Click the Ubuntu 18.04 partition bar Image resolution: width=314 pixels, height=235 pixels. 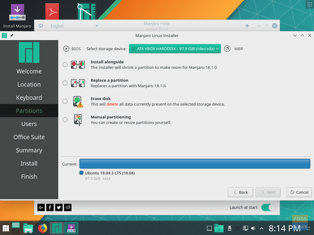click(x=194, y=164)
